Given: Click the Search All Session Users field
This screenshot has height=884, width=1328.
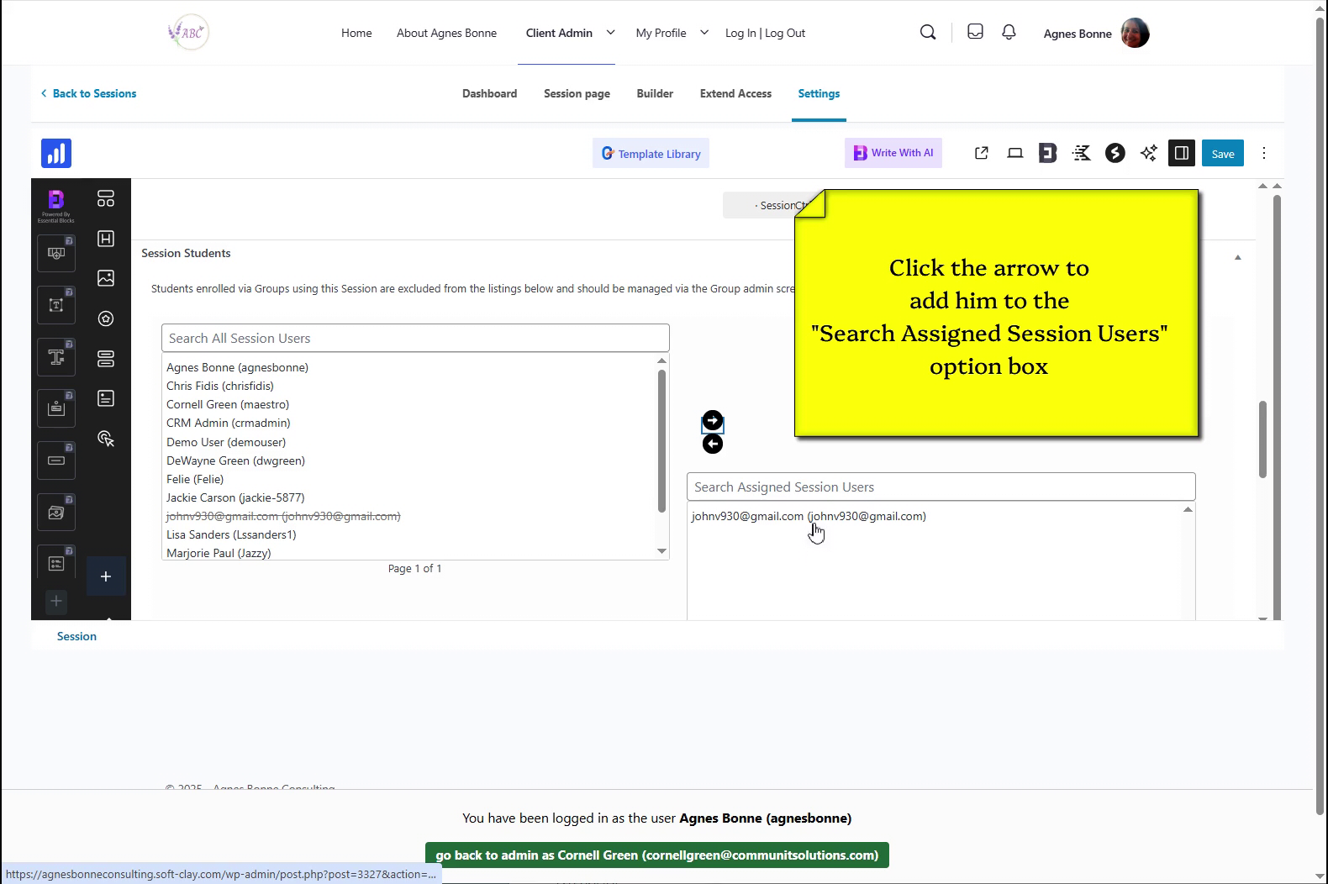Looking at the screenshot, I should coord(415,338).
